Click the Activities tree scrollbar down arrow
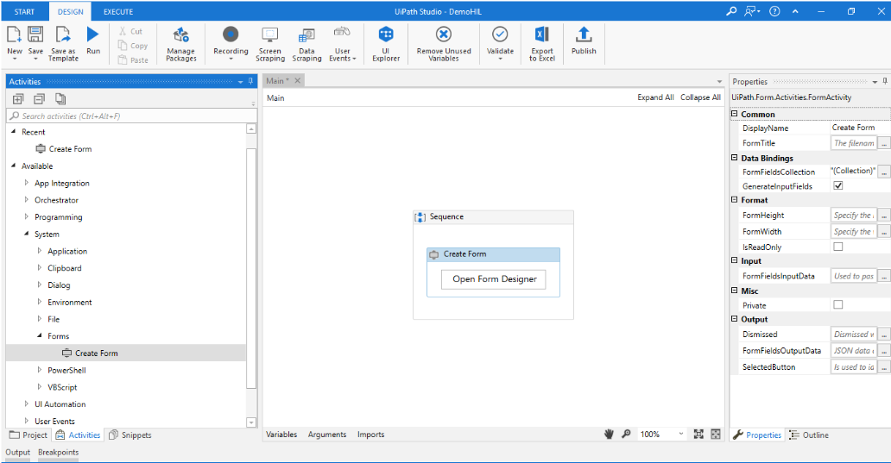Screen dimensions: 891x463 coord(251,422)
